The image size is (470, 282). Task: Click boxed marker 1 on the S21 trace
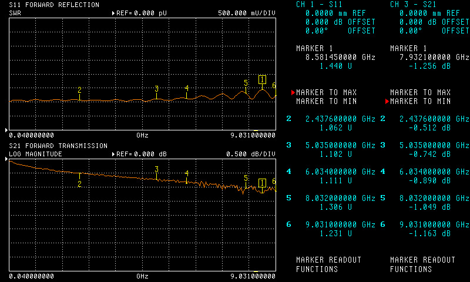[262, 183]
